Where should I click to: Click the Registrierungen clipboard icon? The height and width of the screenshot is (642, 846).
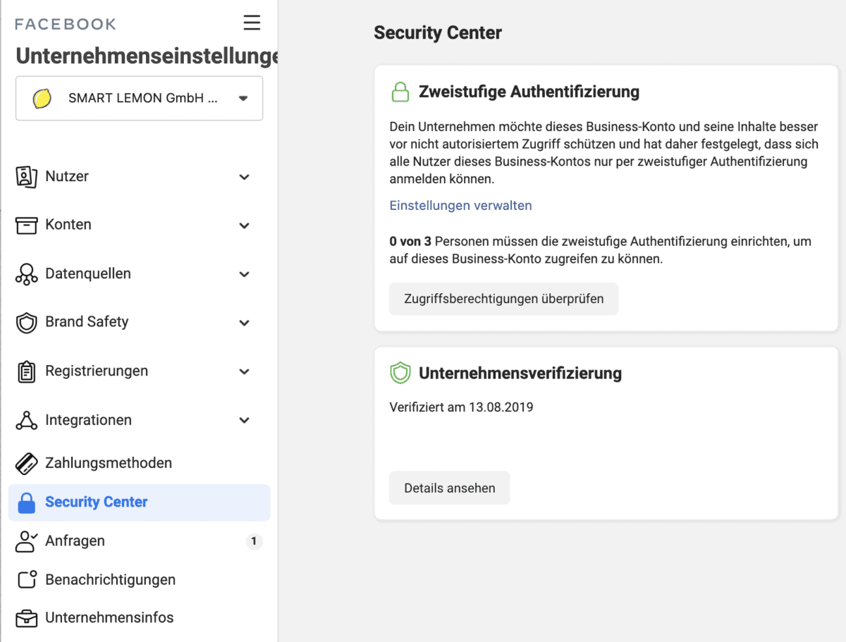point(26,371)
